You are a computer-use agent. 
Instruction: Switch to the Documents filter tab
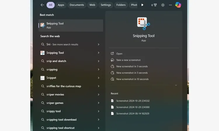tap(77, 5)
